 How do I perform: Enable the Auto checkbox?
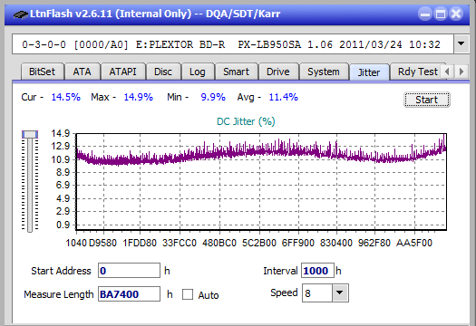click(x=188, y=294)
